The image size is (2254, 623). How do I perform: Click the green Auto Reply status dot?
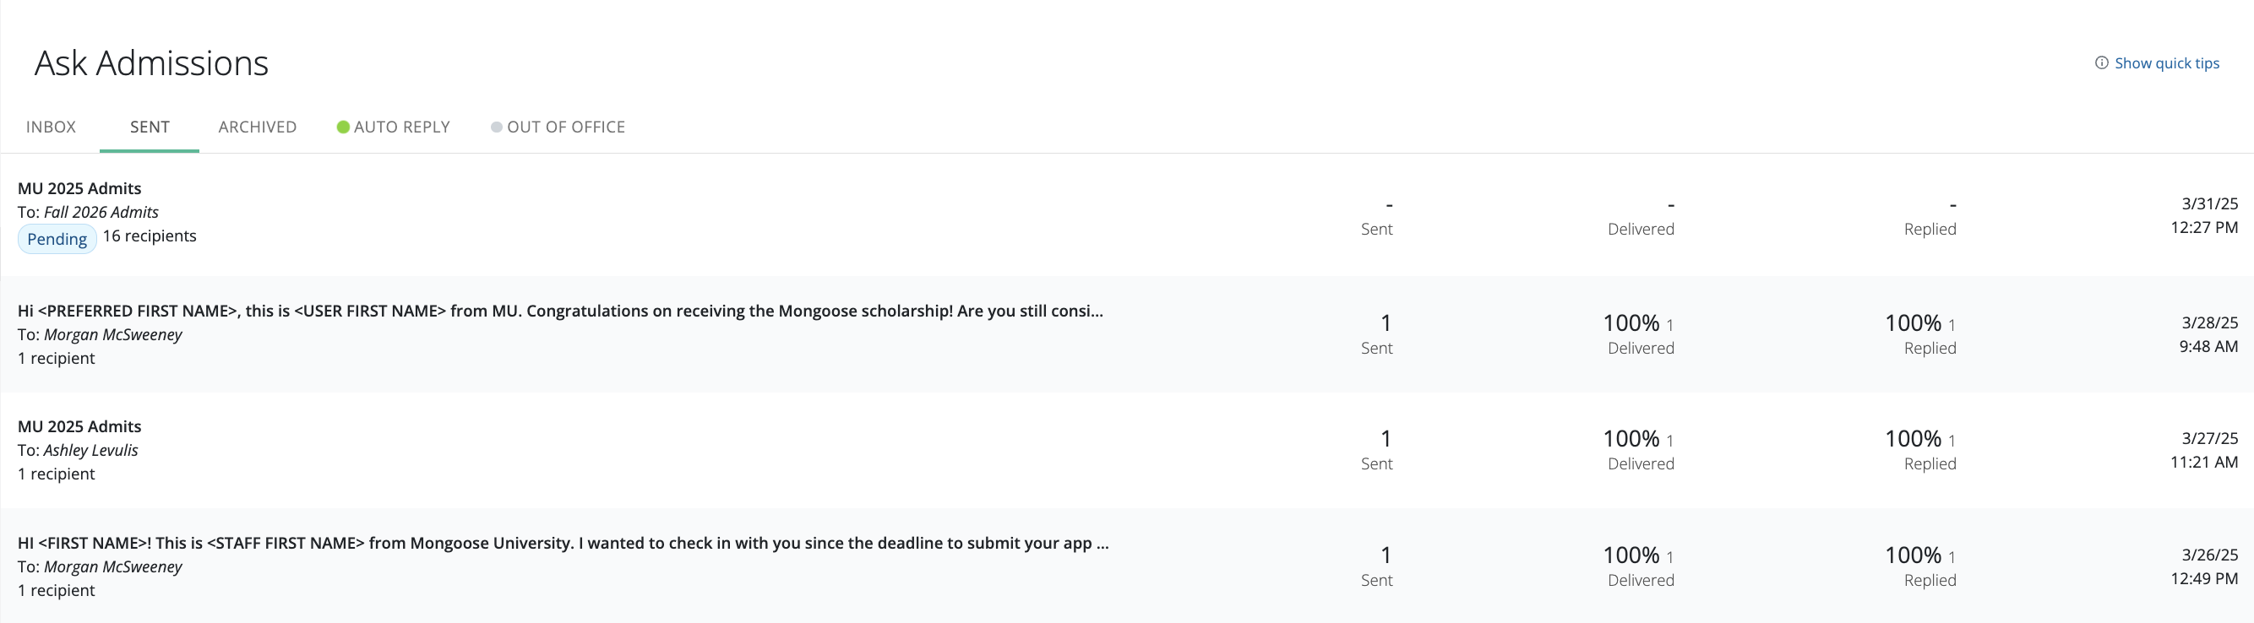tap(343, 127)
